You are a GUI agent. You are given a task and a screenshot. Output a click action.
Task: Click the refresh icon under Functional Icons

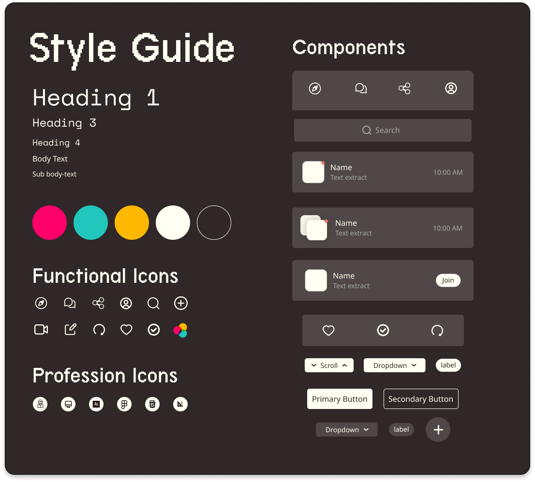click(99, 330)
